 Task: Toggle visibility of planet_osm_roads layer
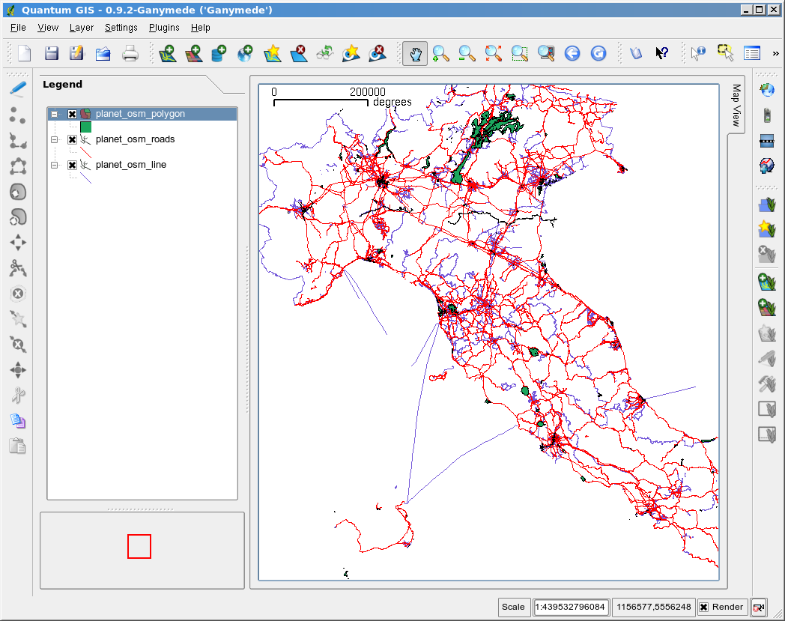click(72, 140)
